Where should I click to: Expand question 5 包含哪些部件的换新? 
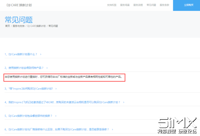[28, 116]
